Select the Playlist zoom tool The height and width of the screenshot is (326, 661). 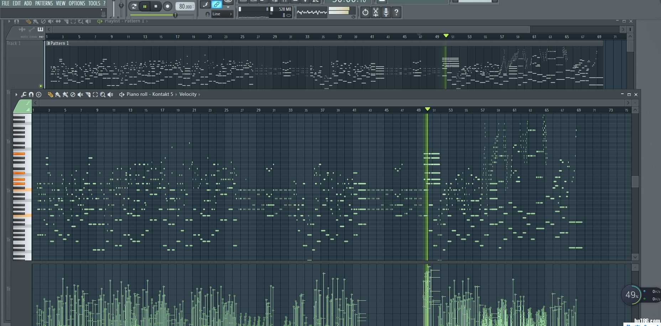tap(81, 21)
